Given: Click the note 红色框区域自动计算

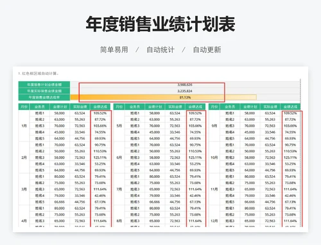Looking at the screenshot, I should pos(39,74).
